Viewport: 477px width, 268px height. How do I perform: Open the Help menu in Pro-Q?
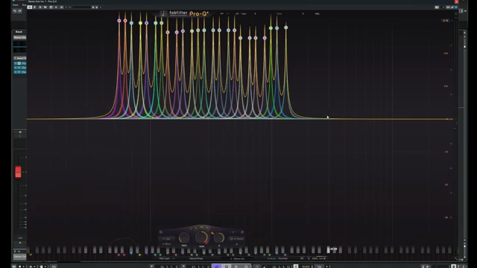317,13
